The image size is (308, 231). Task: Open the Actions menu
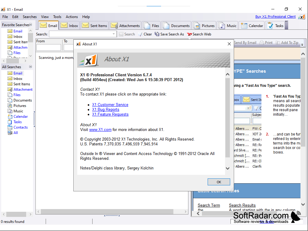[x=72, y=17]
